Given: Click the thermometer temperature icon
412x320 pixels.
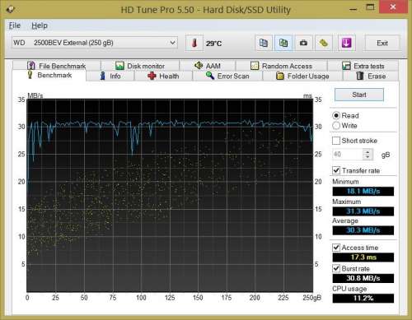Looking at the screenshot, I should coord(194,43).
